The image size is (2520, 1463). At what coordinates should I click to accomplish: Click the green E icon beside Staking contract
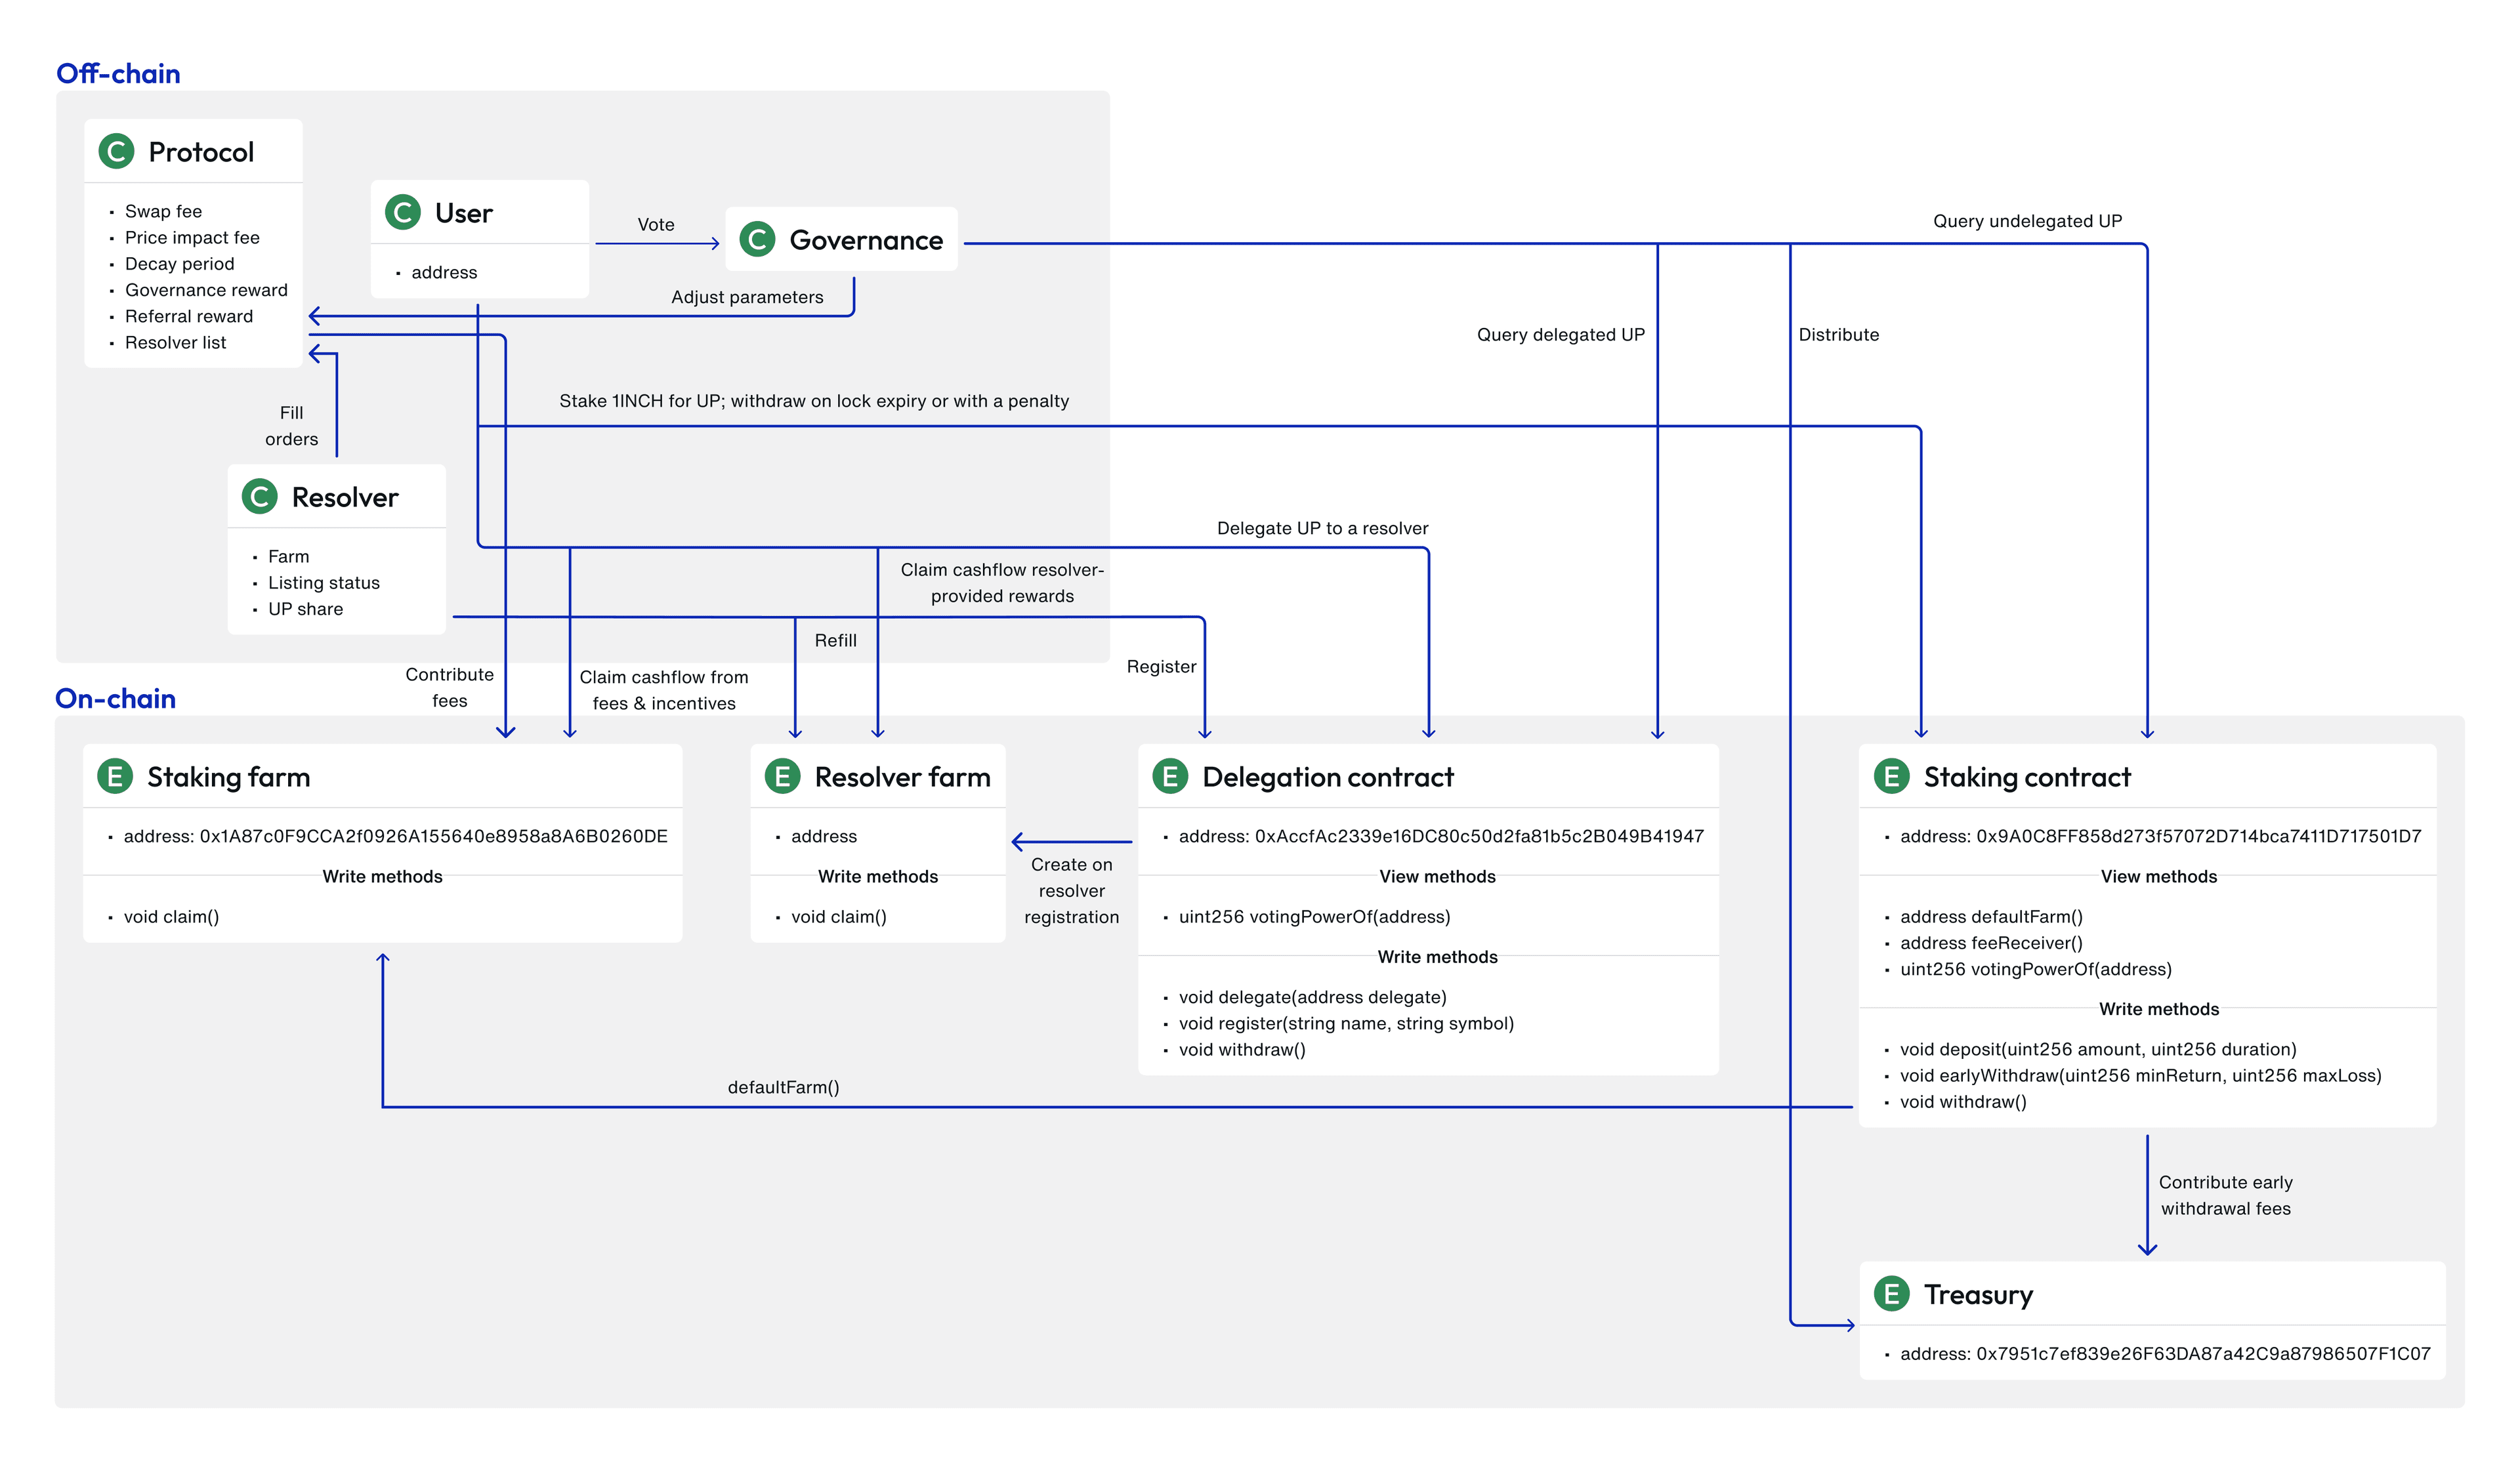point(1891,777)
